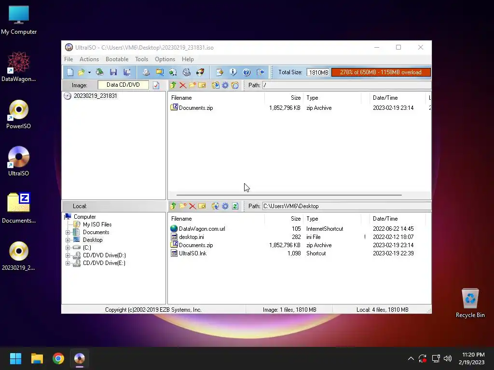Expand the CD/DVD Drive(E:) node
Image resolution: width=494 pixels, height=370 pixels.
point(68,264)
